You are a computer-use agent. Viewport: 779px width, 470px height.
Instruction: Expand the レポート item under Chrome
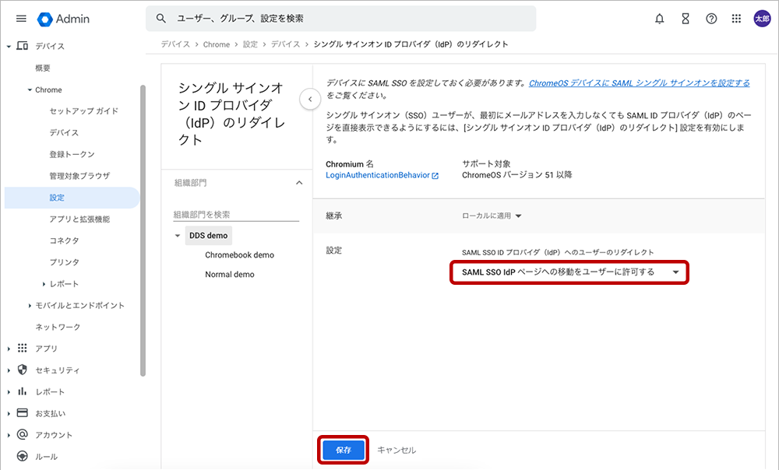tap(44, 284)
